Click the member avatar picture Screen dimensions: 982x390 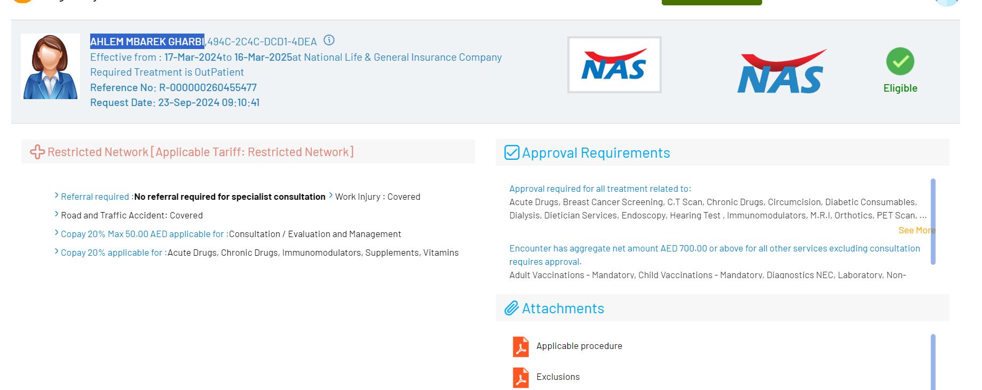coord(50,67)
